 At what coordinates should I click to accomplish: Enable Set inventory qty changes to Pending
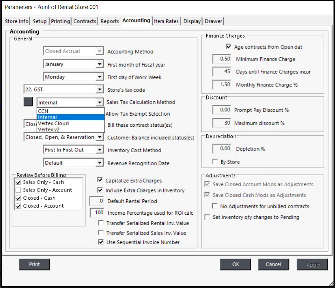(207, 217)
